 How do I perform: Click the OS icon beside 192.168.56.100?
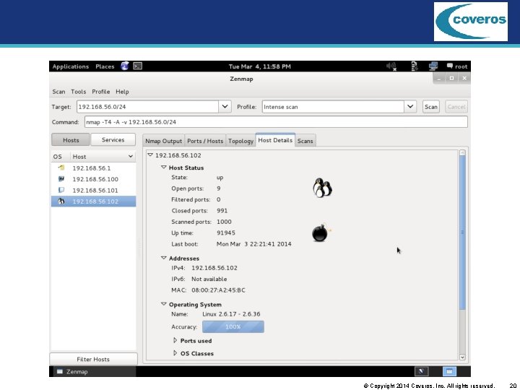pyautogui.click(x=61, y=179)
